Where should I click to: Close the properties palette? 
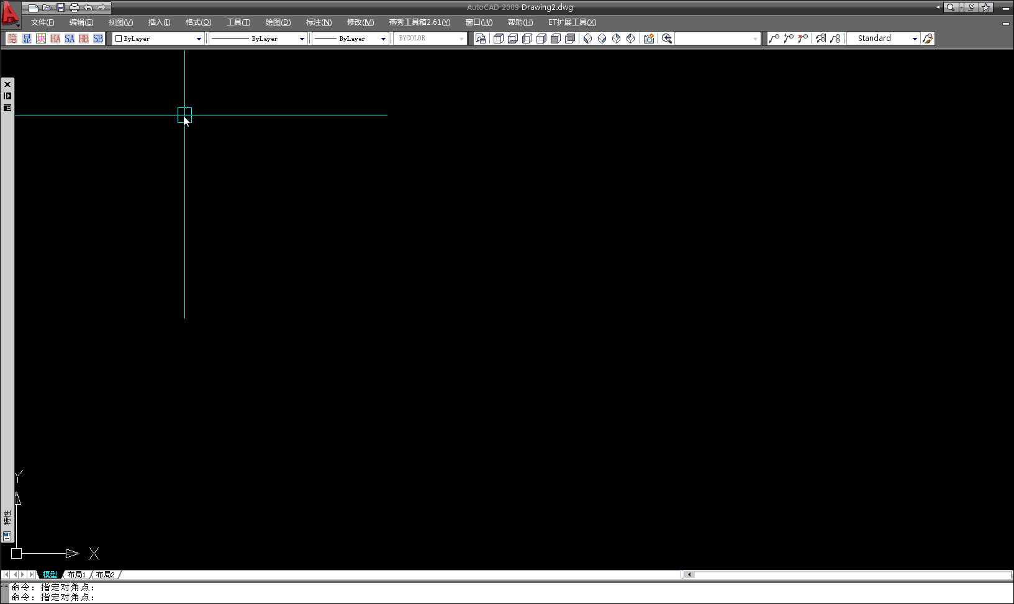[x=7, y=84]
